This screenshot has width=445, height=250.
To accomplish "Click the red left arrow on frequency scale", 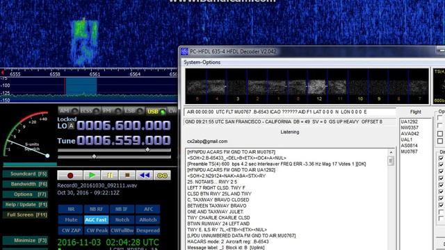I will (3, 73).
